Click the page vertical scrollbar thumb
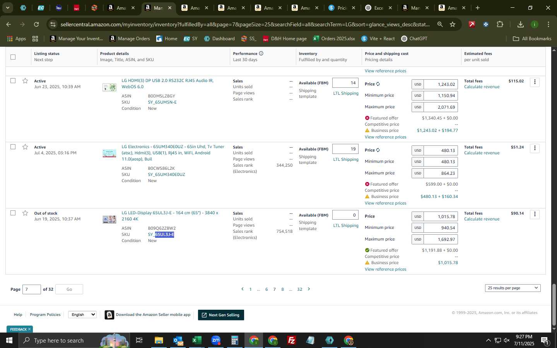557x348 pixels. 554,305
